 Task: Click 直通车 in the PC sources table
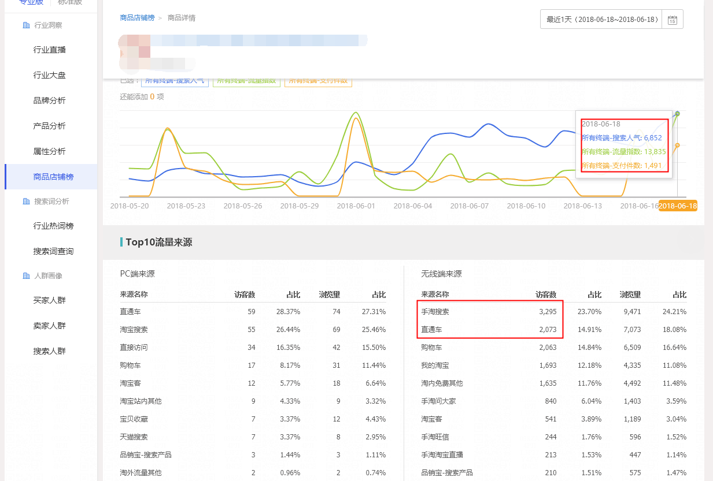point(131,312)
